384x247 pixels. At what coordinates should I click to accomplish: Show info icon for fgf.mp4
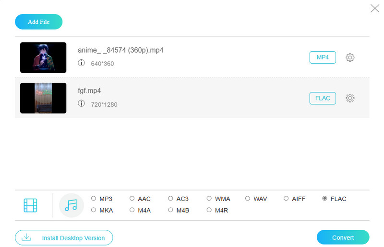tap(81, 104)
